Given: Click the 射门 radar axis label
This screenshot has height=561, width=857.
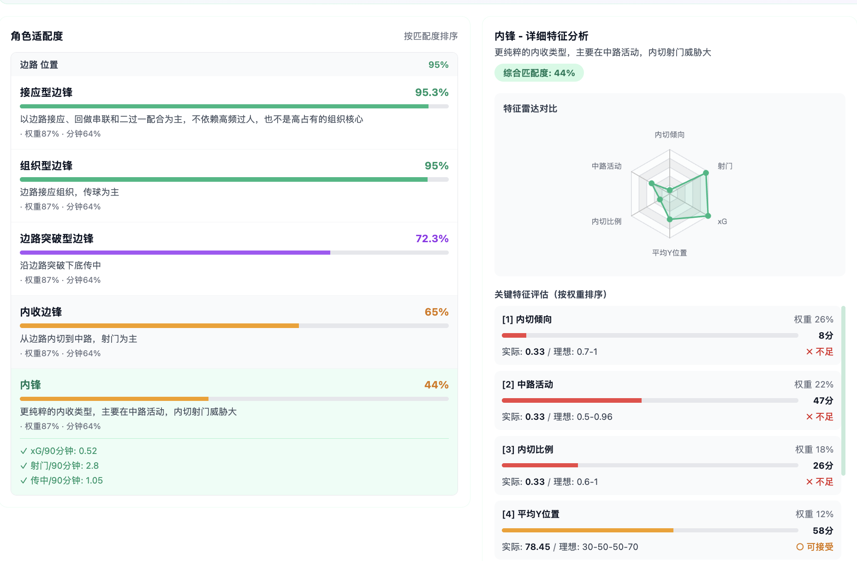Looking at the screenshot, I should 725,166.
